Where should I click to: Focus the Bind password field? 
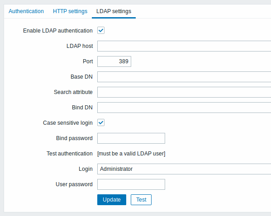tap(131, 138)
